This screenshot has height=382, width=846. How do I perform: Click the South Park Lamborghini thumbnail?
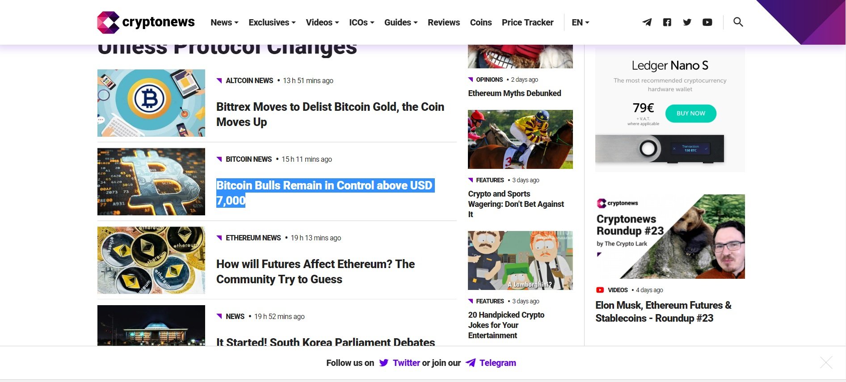520,260
